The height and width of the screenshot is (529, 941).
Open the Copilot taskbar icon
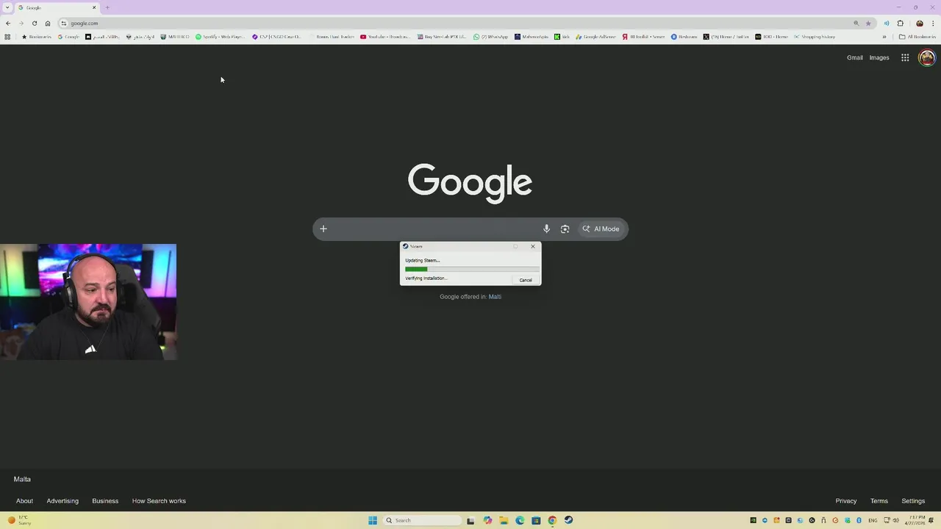pyautogui.click(x=487, y=520)
